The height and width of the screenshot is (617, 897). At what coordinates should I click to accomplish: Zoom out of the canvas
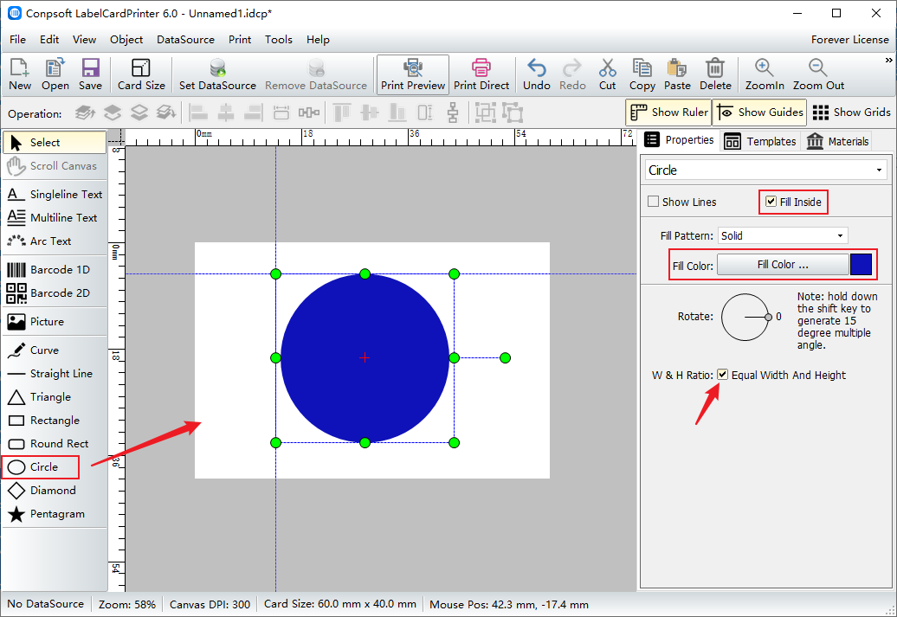click(x=818, y=74)
